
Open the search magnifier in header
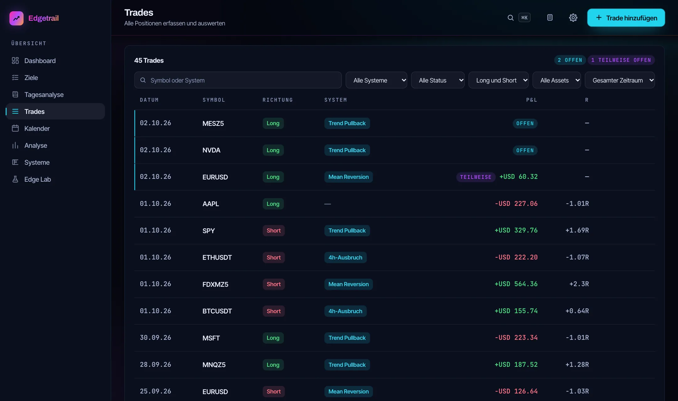point(510,18)
